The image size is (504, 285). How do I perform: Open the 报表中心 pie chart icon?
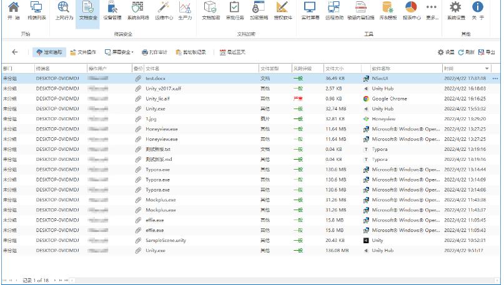coord(410,11)
